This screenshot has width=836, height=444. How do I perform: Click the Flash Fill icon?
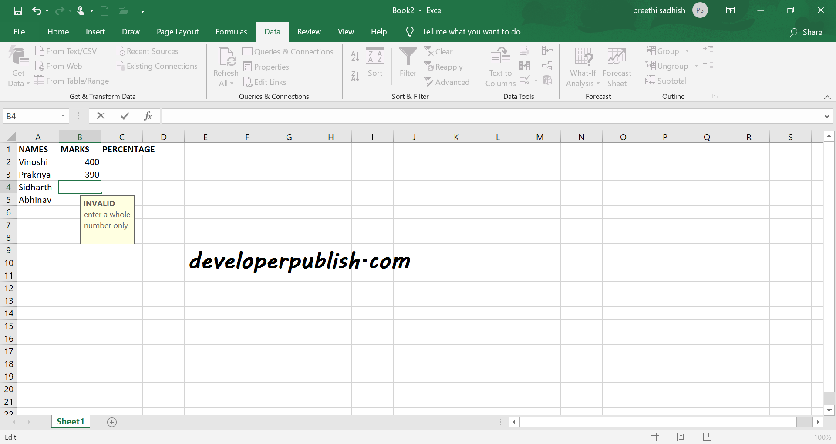[525, 50]
